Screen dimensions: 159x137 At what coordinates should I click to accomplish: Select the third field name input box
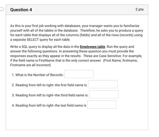[x=104, y=94]
